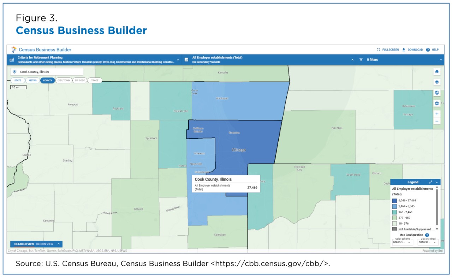Switch to Detailed View
This screenshot has height=277, width=452.
(24, 244)
